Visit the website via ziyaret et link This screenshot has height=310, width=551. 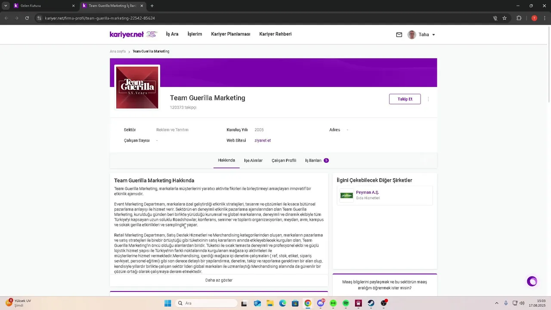point(263,140)
